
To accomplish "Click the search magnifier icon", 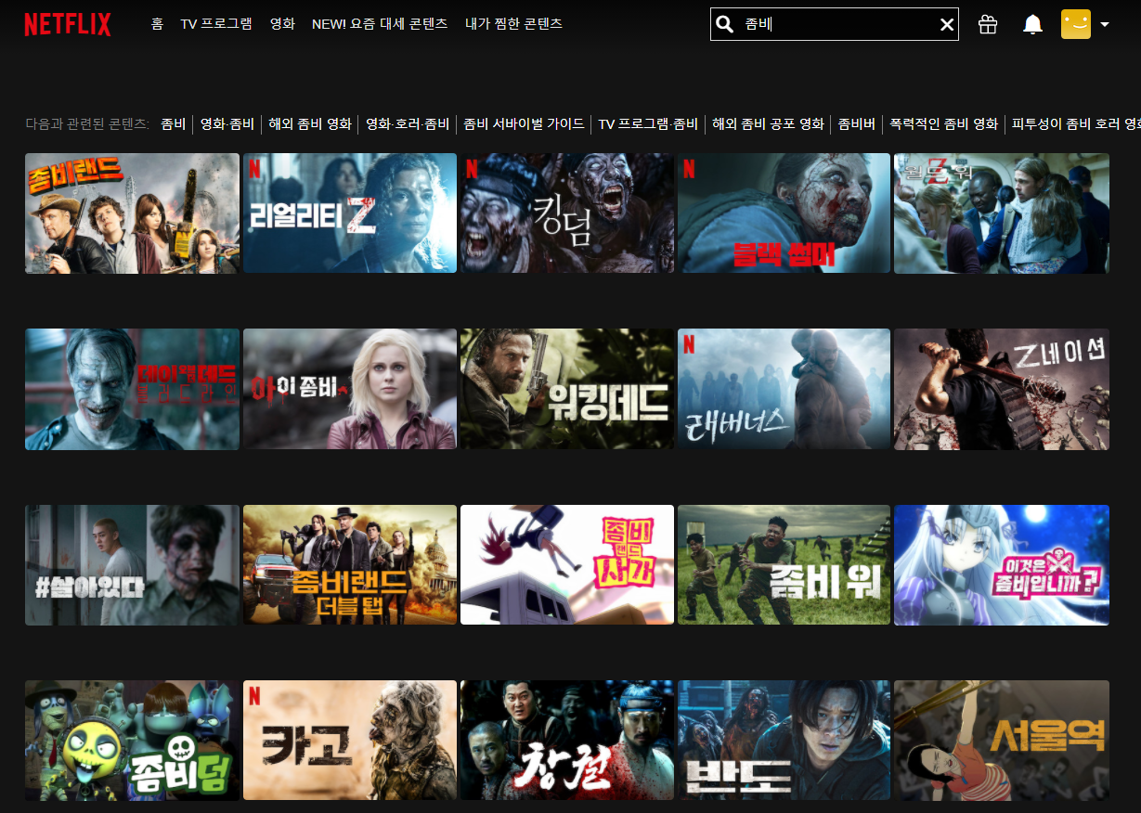I will click(x=725, y=24).
